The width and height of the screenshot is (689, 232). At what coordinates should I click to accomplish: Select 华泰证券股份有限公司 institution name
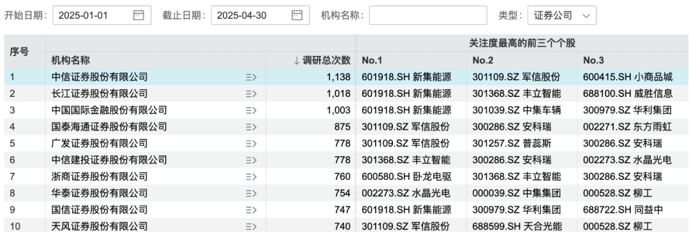[x=100, y=193]
